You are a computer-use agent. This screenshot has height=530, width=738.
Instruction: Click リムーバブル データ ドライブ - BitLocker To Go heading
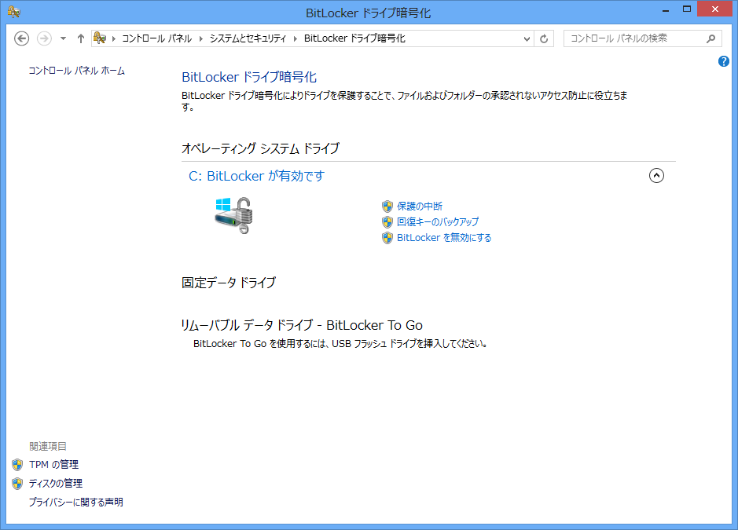coord(302,325)
